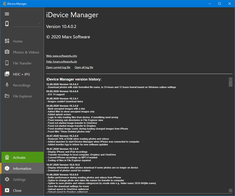The height and width of the screenshot is (196, 235).
Task: Click the HEIC to JPG image icon
Action: 7,74
